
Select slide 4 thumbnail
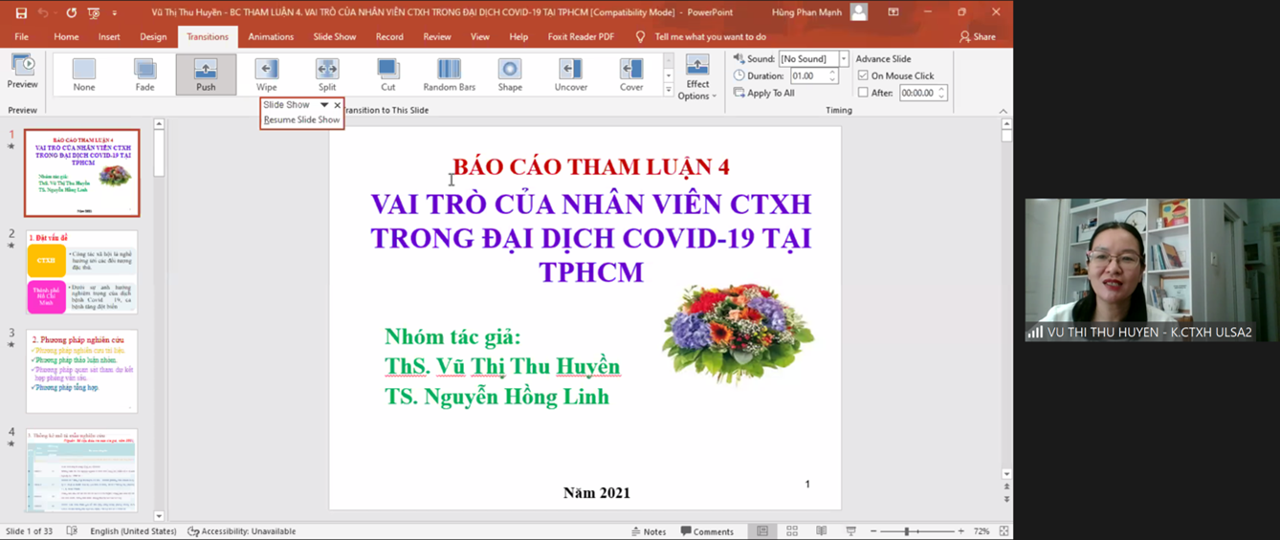[82, 470]
